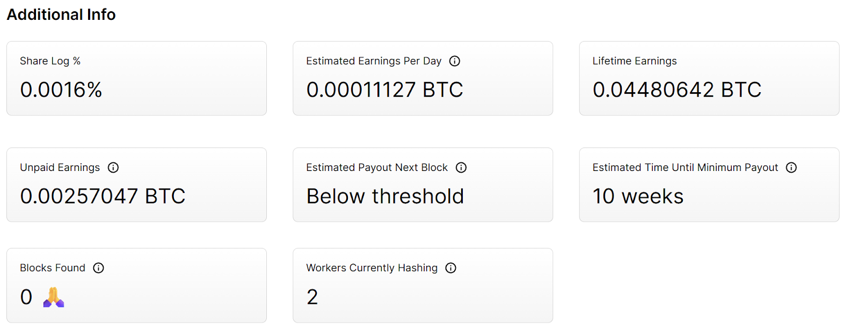Click the info icon beside Estimated Earnings Per Day
The image size is (859, 335).
pos(454,61)
